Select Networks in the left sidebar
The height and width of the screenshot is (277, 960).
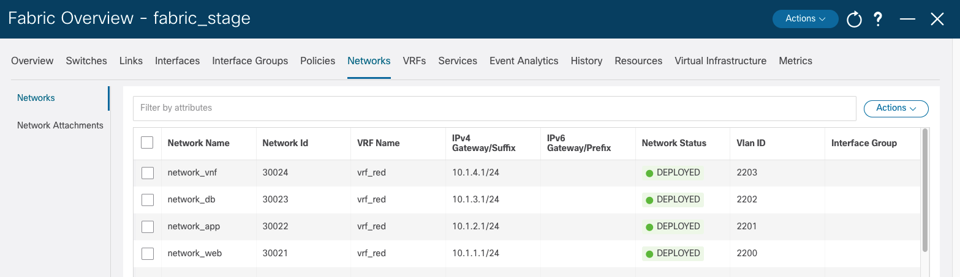pyautogui.click(x=36, y=98)
